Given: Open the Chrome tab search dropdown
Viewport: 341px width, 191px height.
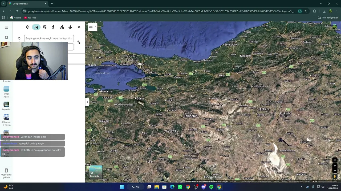Looking at the screenshot, I should tap(3, 4).
